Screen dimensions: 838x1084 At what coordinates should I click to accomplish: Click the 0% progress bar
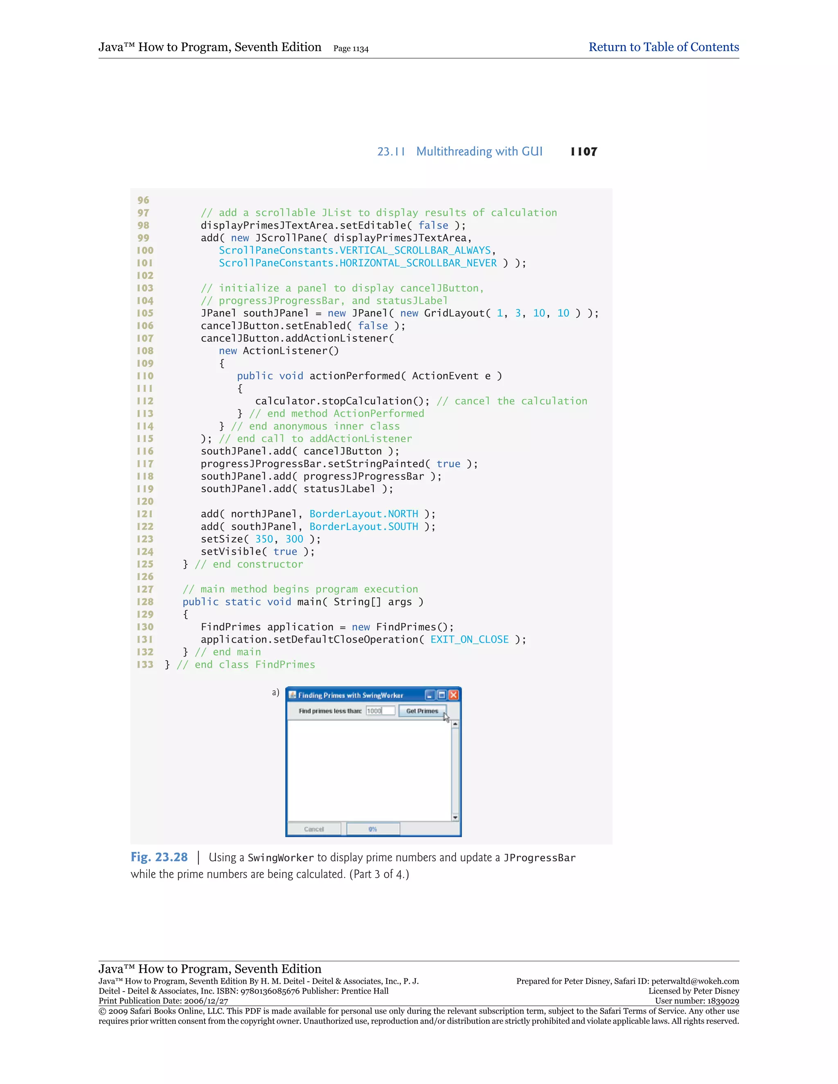373,829
